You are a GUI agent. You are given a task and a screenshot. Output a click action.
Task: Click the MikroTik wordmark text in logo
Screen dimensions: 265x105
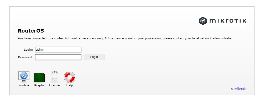227,21
